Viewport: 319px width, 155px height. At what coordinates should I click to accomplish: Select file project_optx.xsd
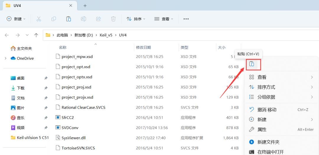click(77, 77)
